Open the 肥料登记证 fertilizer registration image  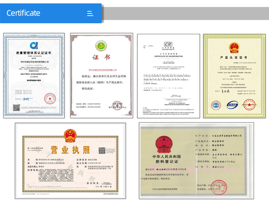tap(196, 161)
